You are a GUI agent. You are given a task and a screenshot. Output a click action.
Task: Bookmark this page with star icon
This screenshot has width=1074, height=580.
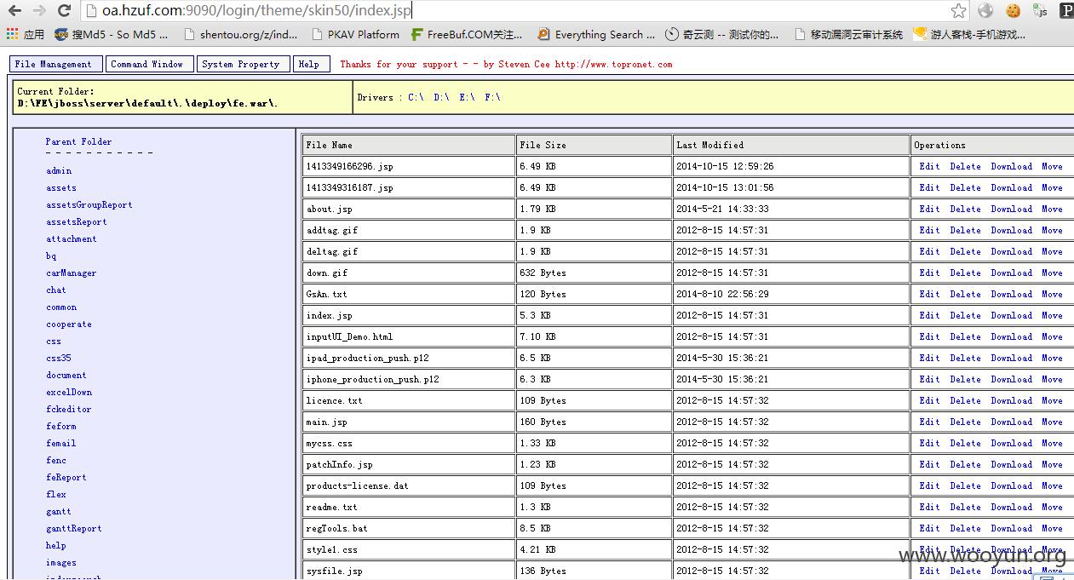coord(958,11)
